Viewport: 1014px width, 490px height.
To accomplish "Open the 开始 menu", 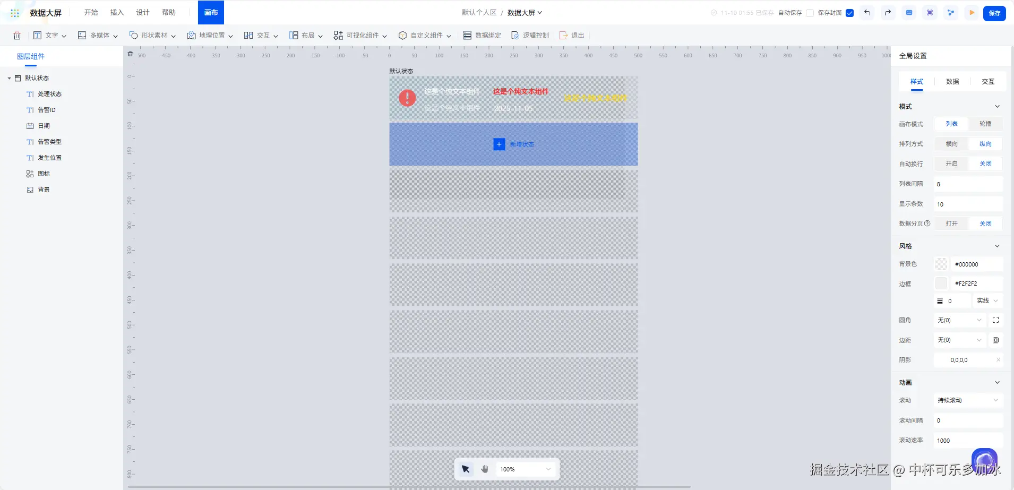I will (91, 13).
